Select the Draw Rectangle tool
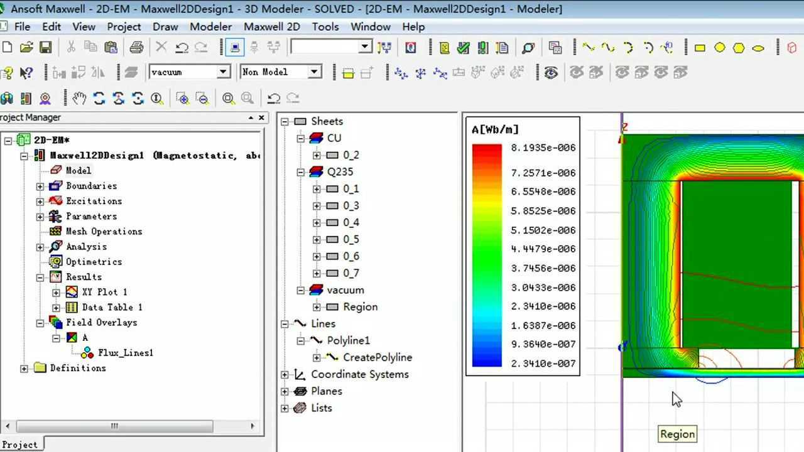Viewport: 804px width, 452px height. pyautogui.click(x=700, y=48)
